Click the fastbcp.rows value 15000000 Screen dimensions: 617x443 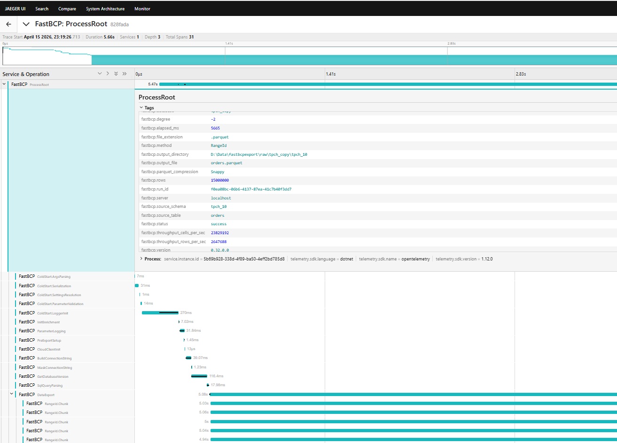click(x=220, y=180)
